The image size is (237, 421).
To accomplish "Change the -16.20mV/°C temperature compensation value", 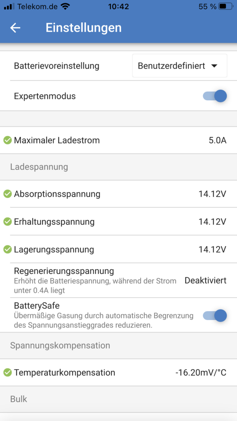I will [201, 372].
